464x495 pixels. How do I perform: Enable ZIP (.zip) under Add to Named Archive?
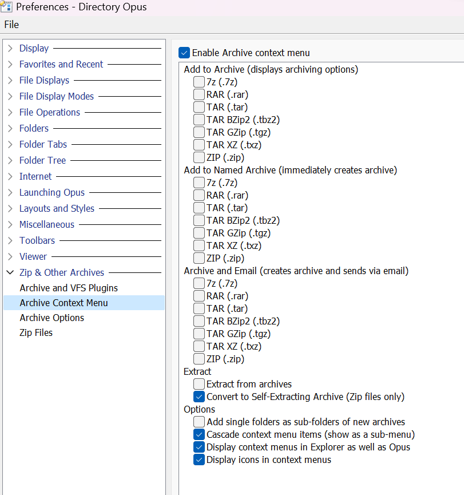[x=199, y=258]
